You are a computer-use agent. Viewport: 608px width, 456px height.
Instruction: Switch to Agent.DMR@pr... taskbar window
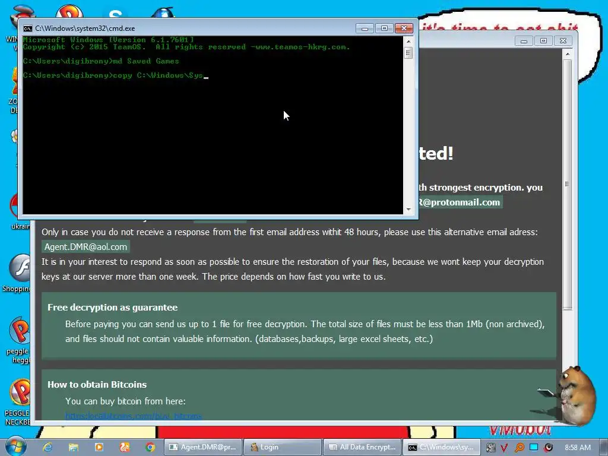coord(203,447)
